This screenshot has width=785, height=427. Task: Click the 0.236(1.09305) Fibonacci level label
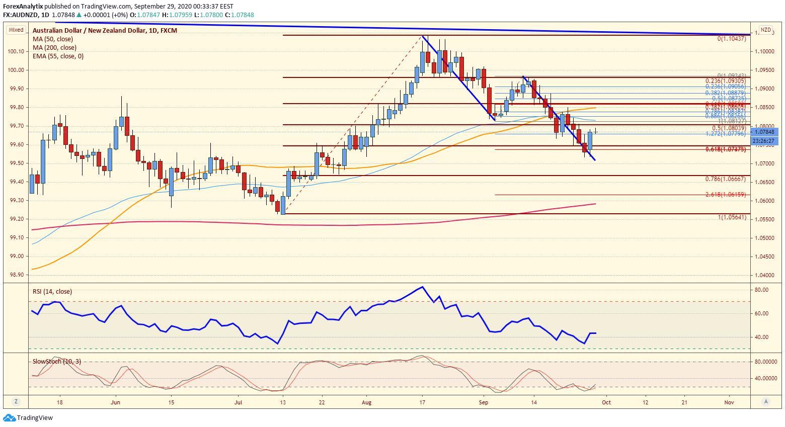(726, 81)
